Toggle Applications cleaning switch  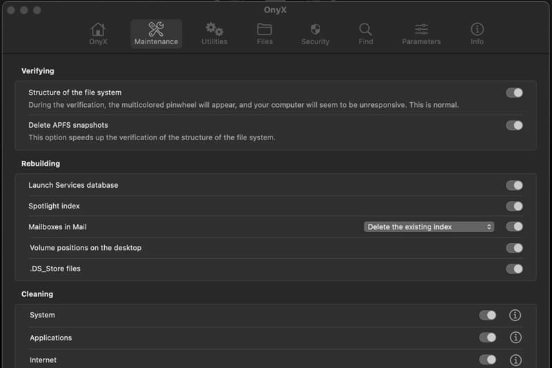point(488,338)
